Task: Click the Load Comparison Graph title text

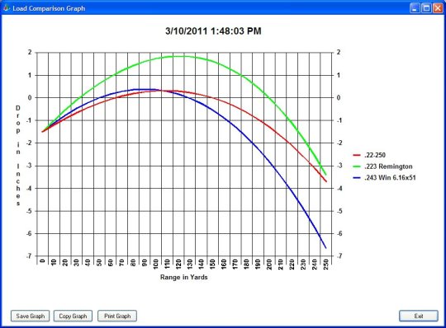Action: point(49,8)
